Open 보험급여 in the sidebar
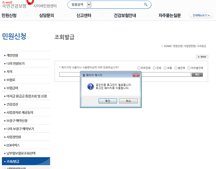 [26, 88]
